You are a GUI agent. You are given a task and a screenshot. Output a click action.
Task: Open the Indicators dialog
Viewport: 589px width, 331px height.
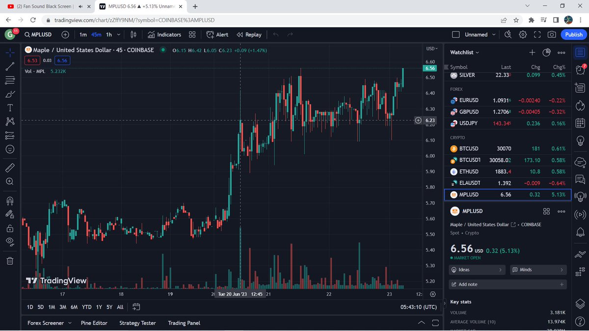(164, 34)
